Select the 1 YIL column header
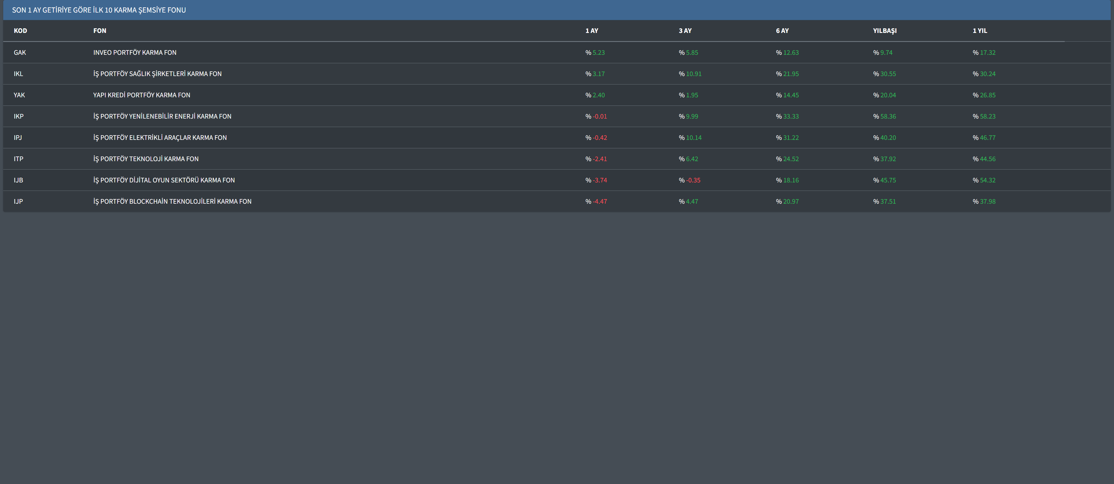 (980, 31)
